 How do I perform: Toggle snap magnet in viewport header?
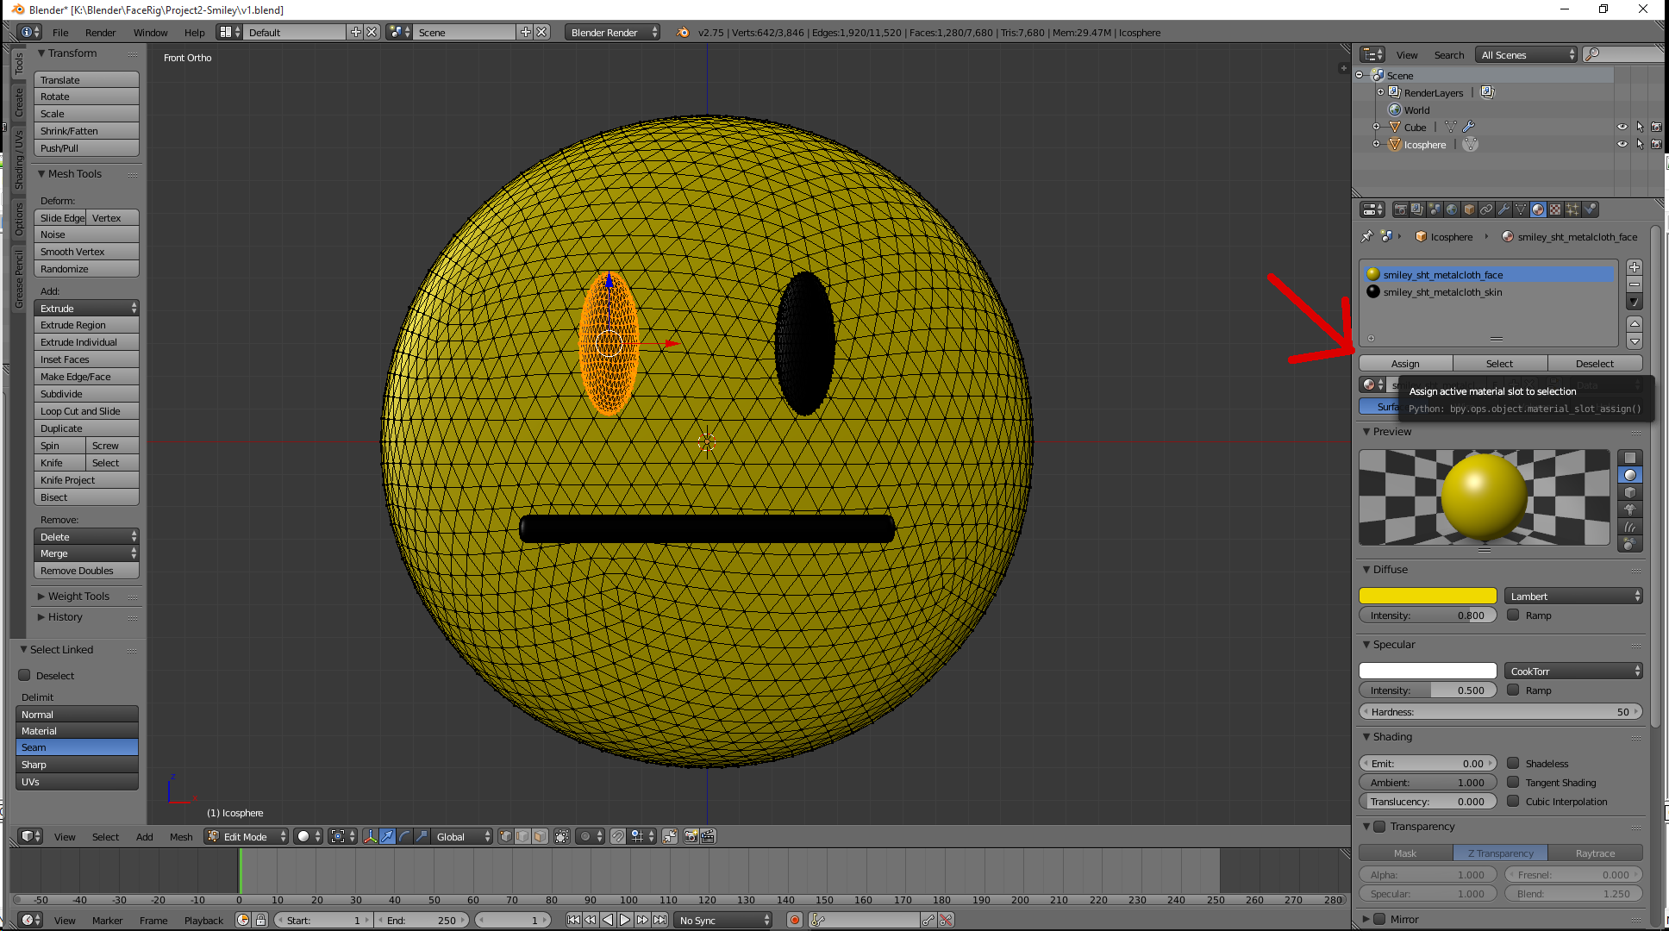pos(618,836)
